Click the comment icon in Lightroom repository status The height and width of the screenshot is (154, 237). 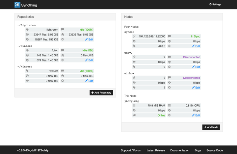[63, 30]
